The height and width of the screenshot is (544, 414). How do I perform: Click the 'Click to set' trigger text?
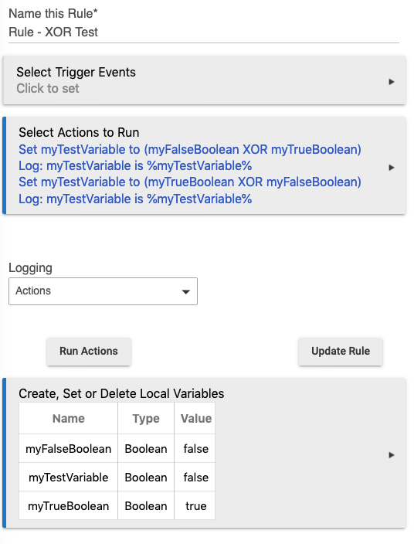48,88
